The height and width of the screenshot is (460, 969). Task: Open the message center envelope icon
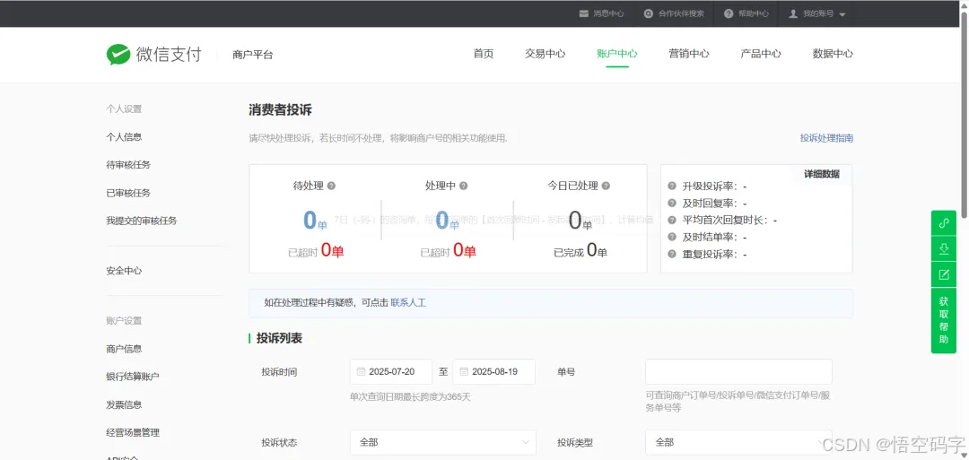click(x=583, y=13)
